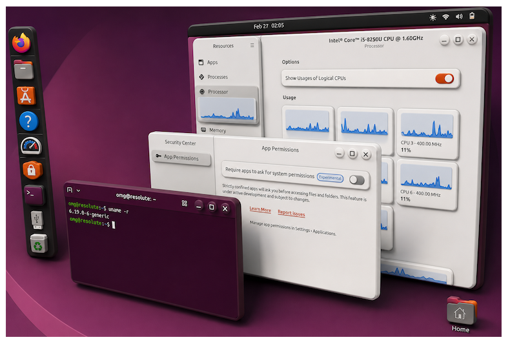Click the Intel Core i5-8250U CPU title

(375, 39)
